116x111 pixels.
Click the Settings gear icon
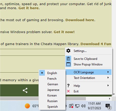pyautogui.click(x=68, y=51)
